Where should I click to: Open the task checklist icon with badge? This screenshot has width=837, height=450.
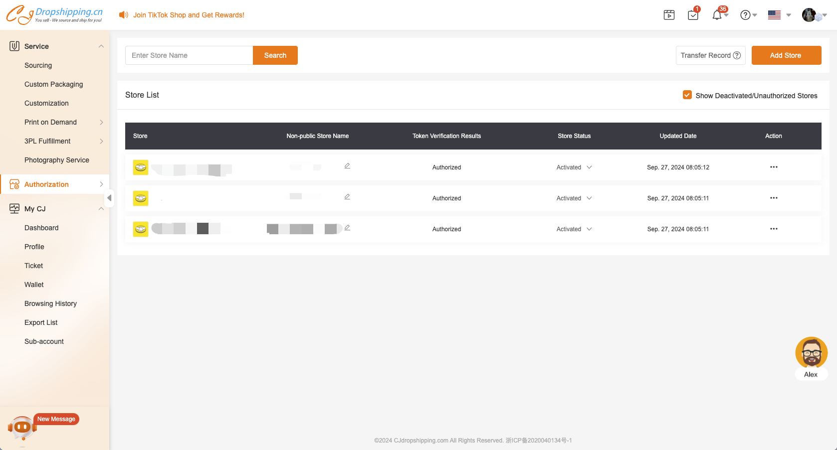pos(693,15)
